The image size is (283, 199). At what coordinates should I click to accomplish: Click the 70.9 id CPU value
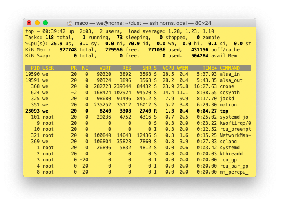[134, 44]
